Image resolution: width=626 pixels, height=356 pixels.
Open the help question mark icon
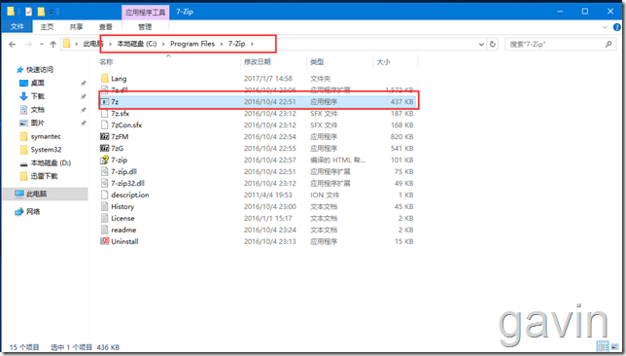(x=617, y=27)
